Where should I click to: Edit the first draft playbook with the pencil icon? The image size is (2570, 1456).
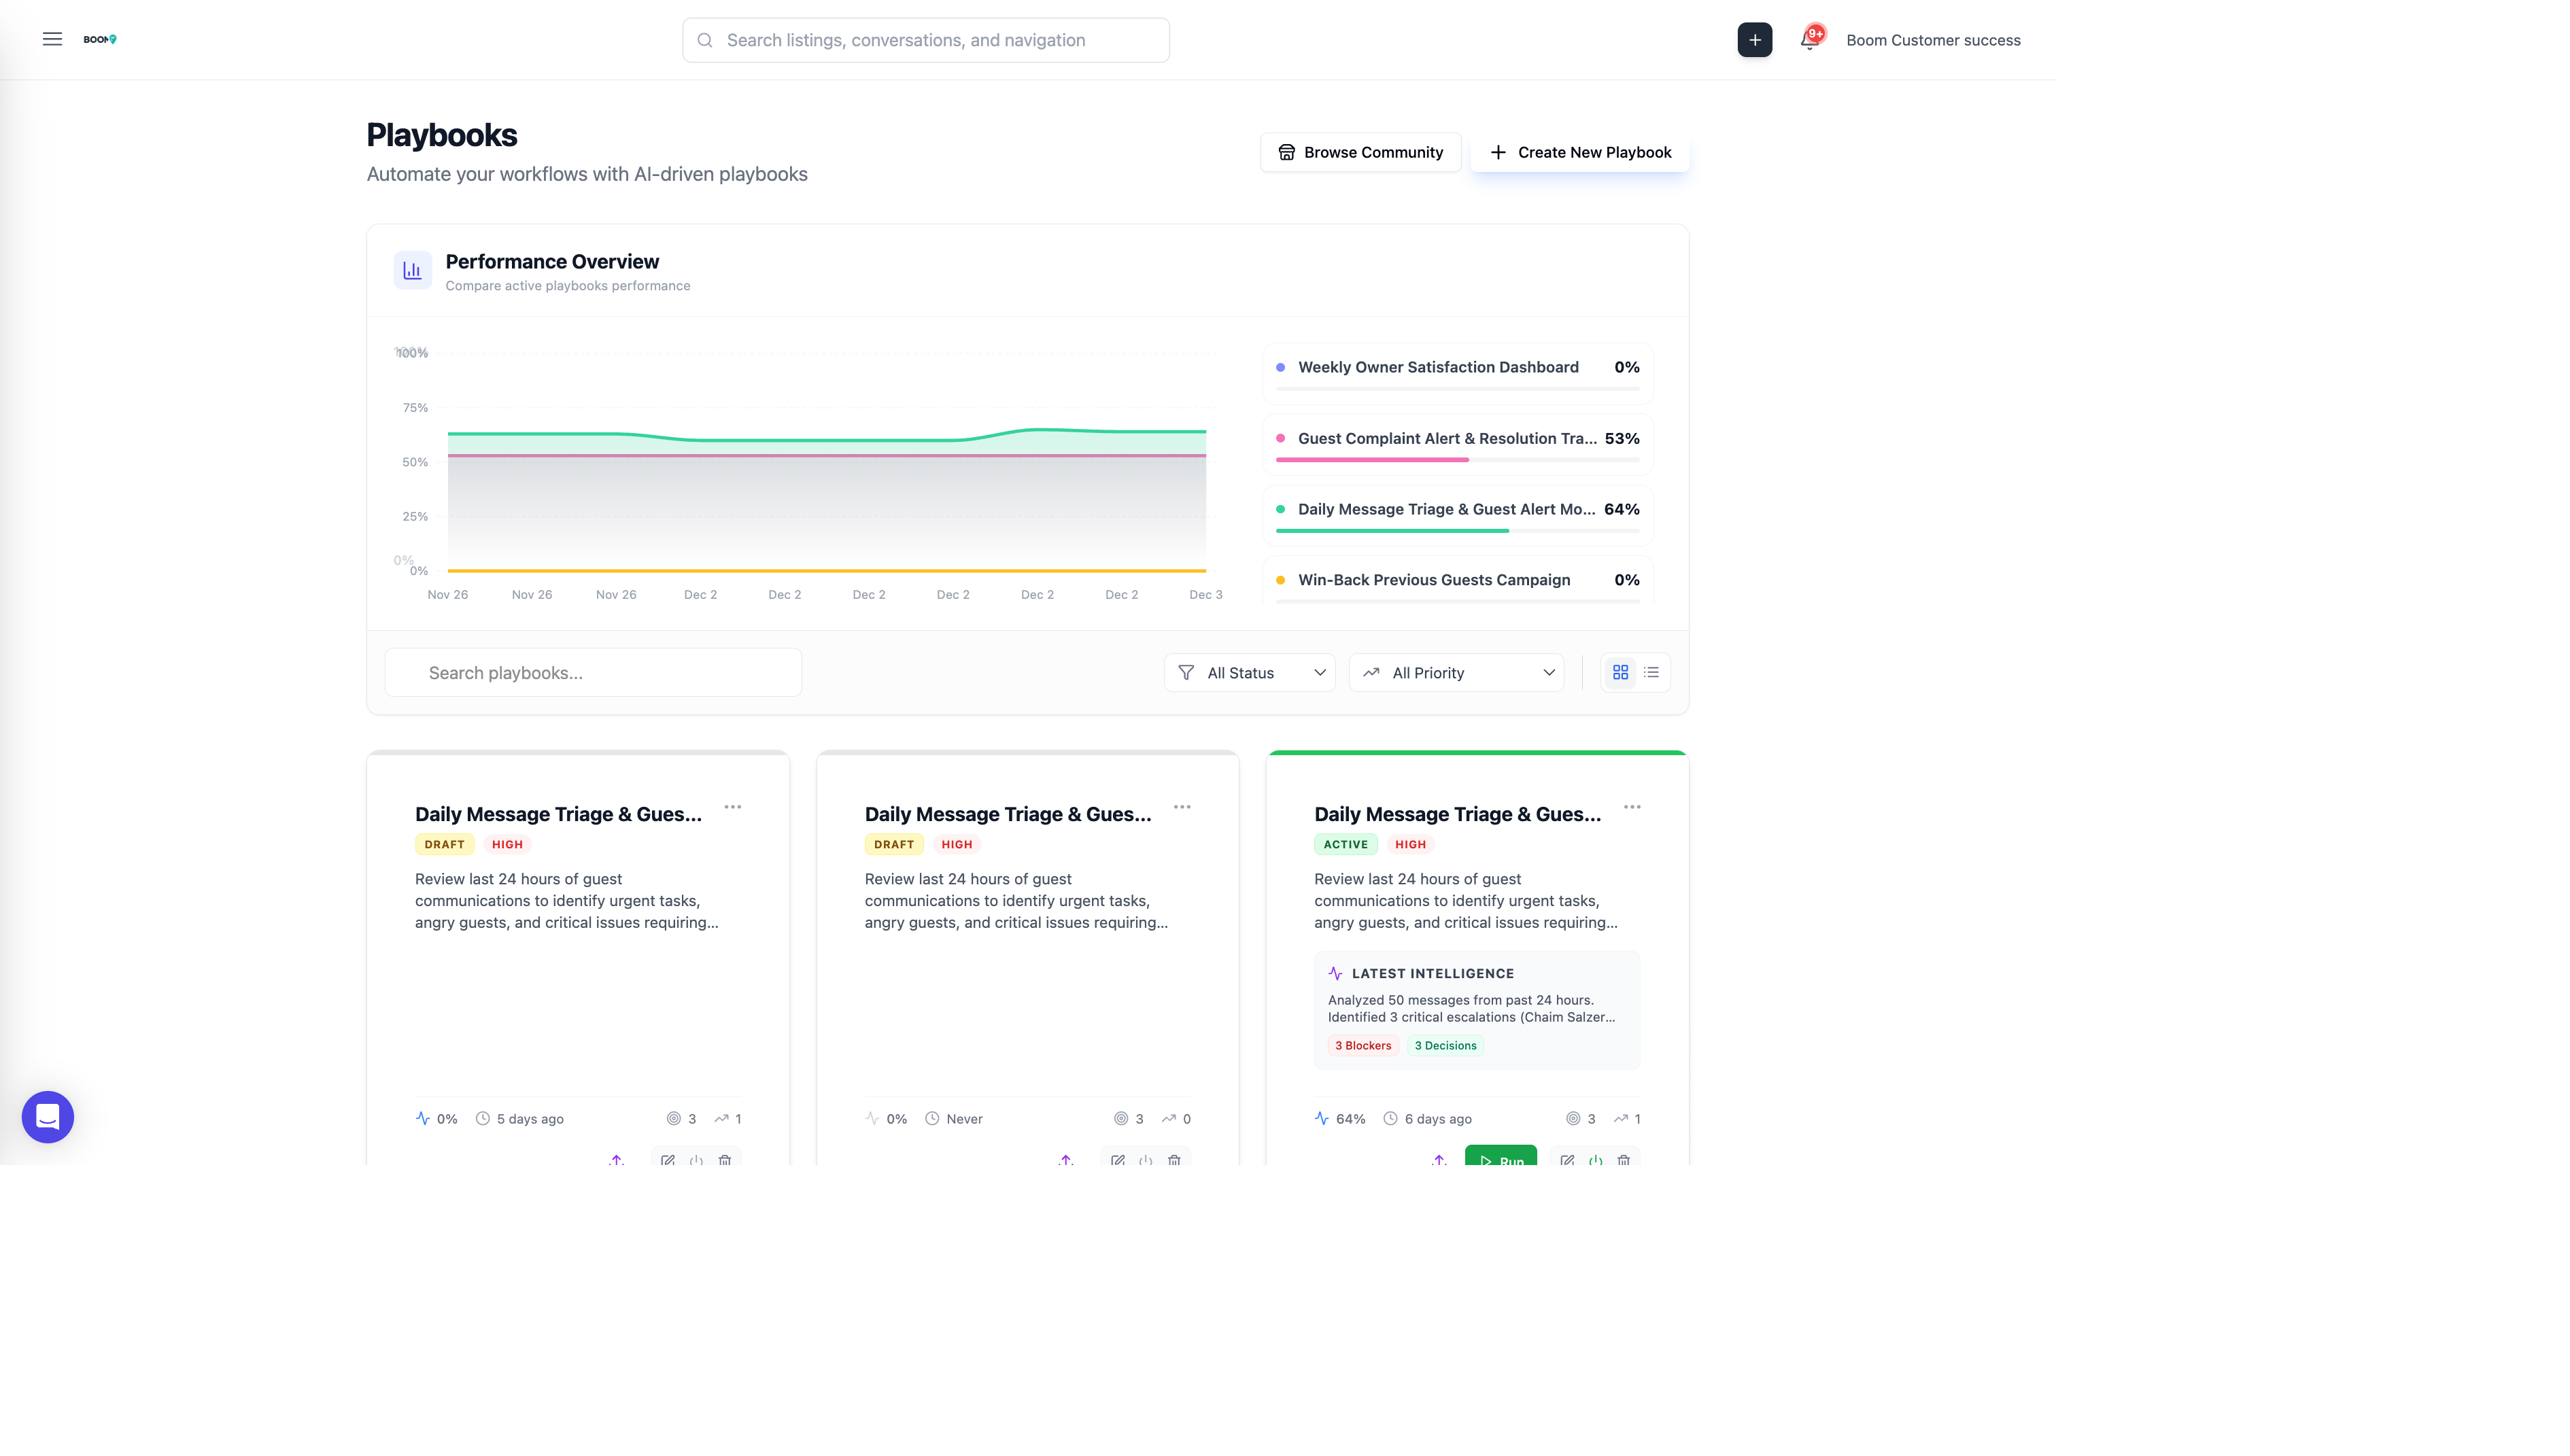(x=668, y=1160)
